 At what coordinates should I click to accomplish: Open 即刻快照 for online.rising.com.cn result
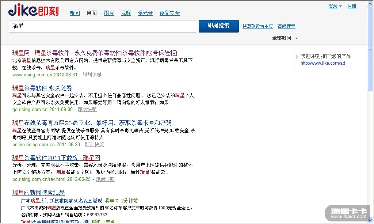coord(95,144)
